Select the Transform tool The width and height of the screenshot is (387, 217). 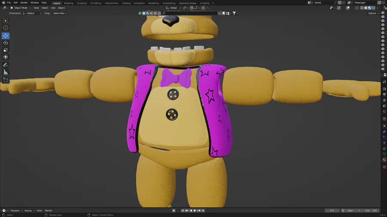click(6, 57)
